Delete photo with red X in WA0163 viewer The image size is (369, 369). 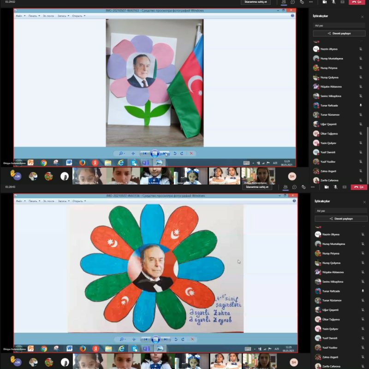191,154
